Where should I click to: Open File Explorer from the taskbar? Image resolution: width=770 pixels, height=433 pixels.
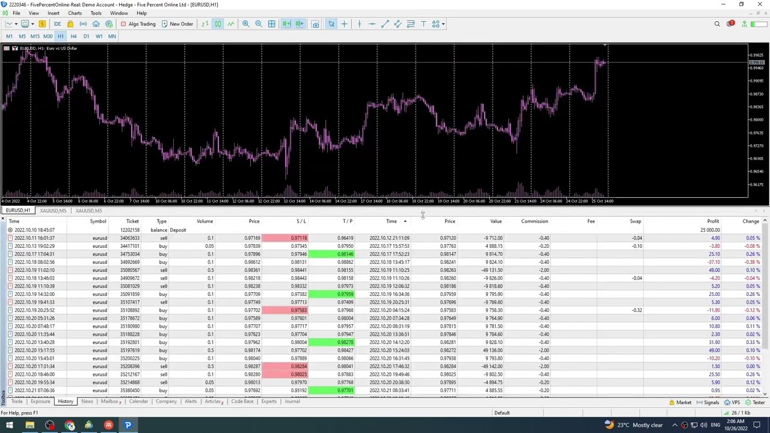[x=29, y=425]
